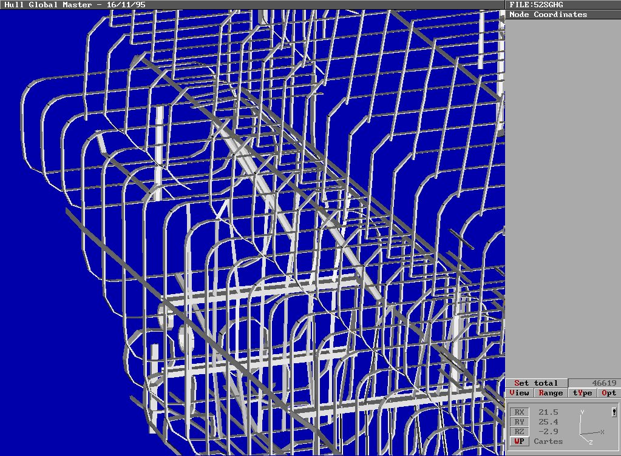This screenshot has height=456, width=621.
Task: Open the Range menu
Action: [x=550, y=392]
